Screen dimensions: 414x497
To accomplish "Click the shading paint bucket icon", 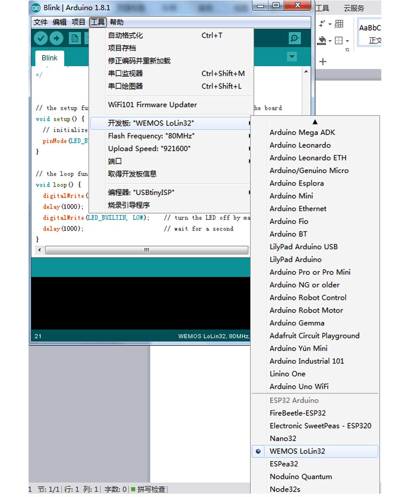I will (x=322, y=40).
